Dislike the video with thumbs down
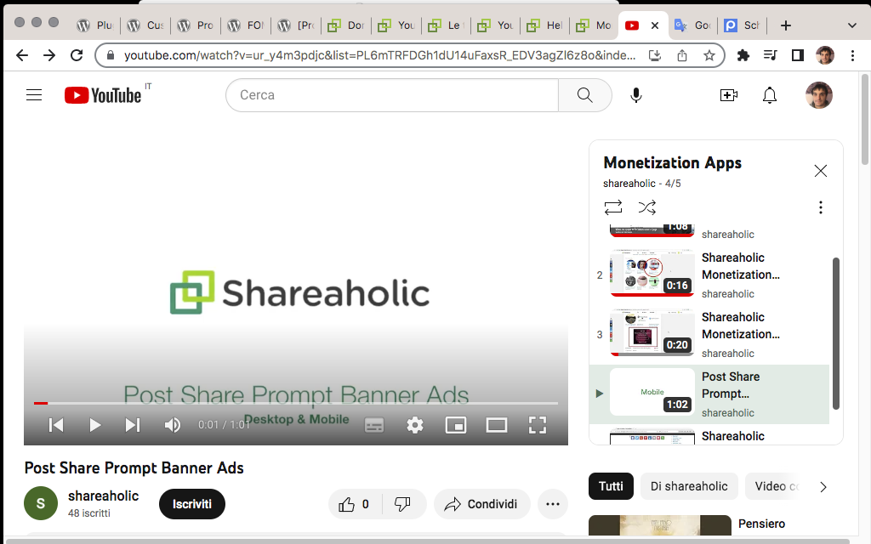The height and width of the screenshot is (544, 871). pos(402,504)
